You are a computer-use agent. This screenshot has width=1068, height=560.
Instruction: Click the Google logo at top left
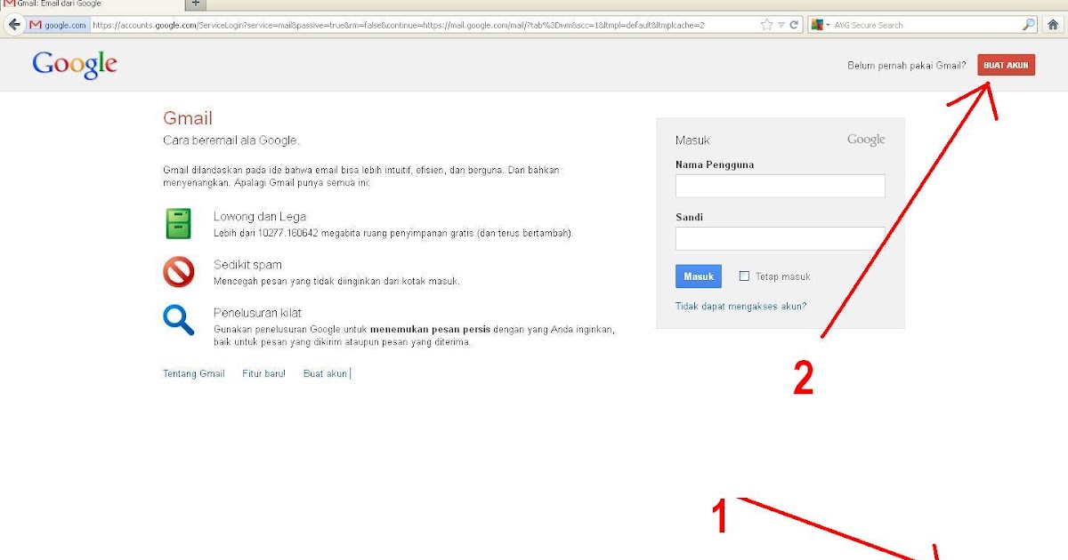(75, 65)
